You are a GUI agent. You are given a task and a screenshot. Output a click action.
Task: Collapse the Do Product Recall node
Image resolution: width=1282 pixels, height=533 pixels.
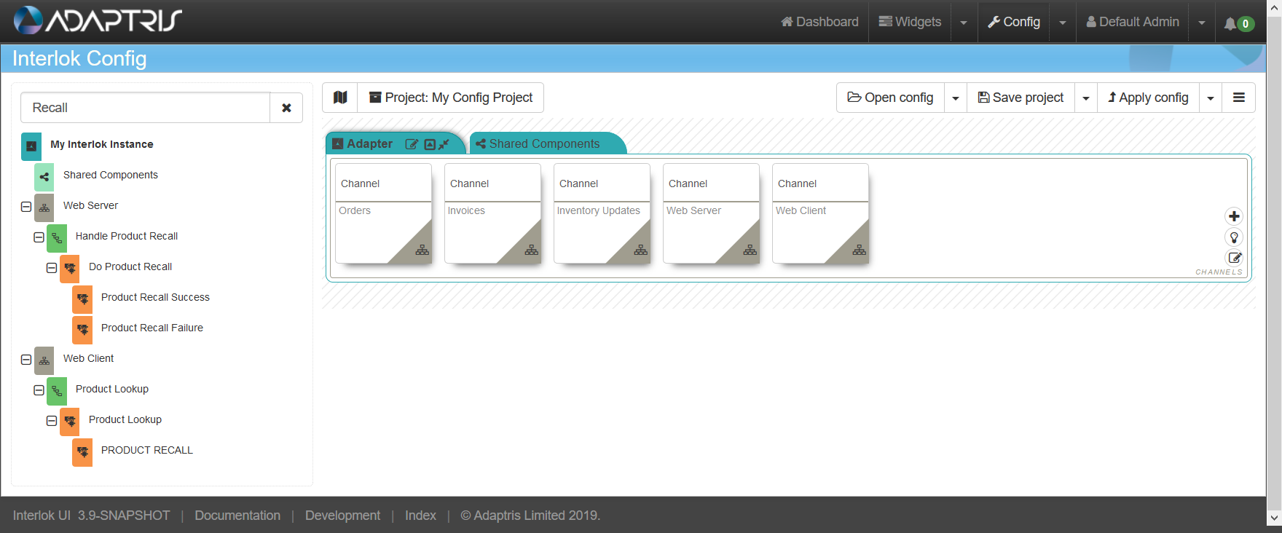click(x=52, y=268)
